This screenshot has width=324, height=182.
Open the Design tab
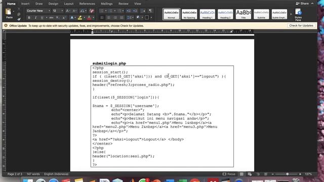[53, 4]
